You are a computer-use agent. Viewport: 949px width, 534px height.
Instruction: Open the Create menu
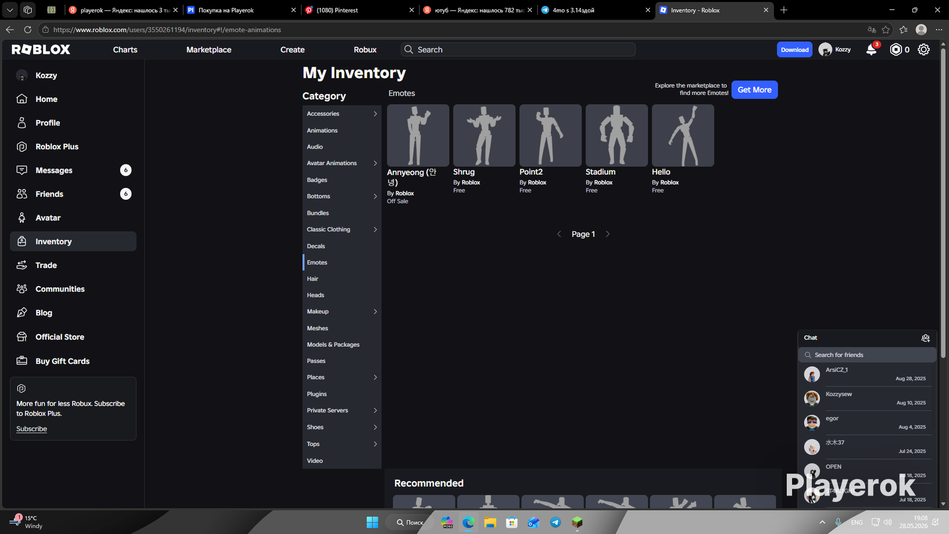tap(292, 50)
